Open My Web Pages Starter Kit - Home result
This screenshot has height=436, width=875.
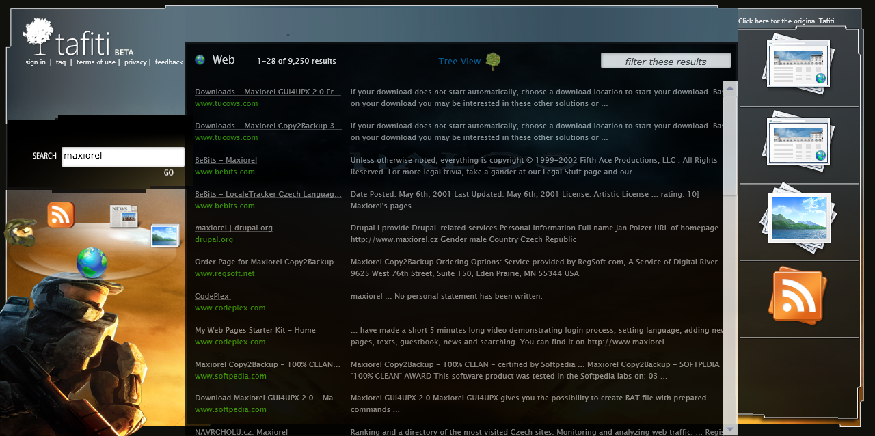(255, 330)
